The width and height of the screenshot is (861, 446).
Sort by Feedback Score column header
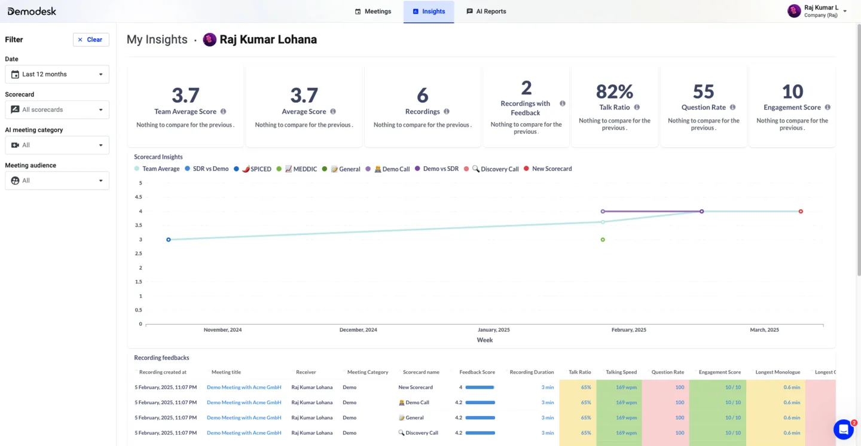click(x=477, y=372)
